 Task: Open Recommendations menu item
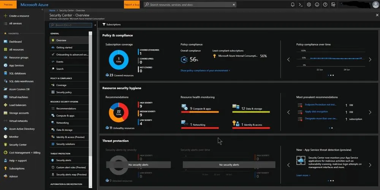[x=69, y=109]
